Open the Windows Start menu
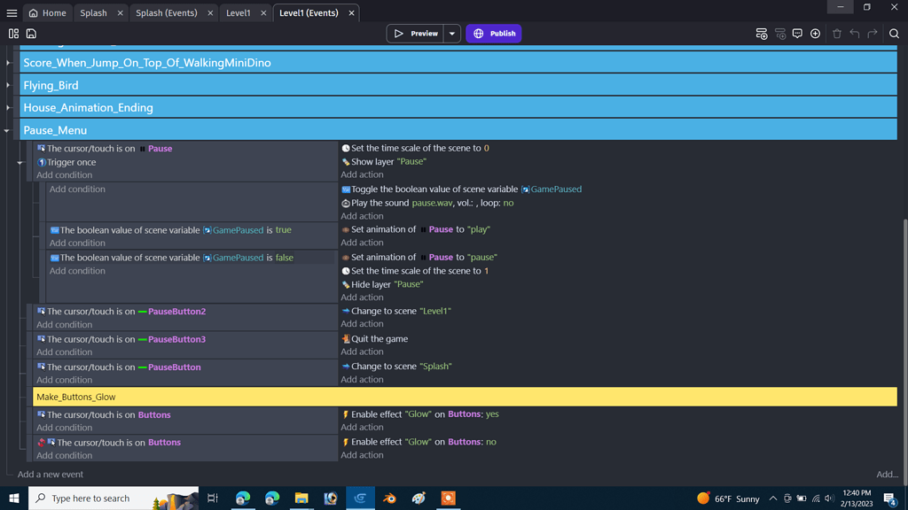 [14, 498]
